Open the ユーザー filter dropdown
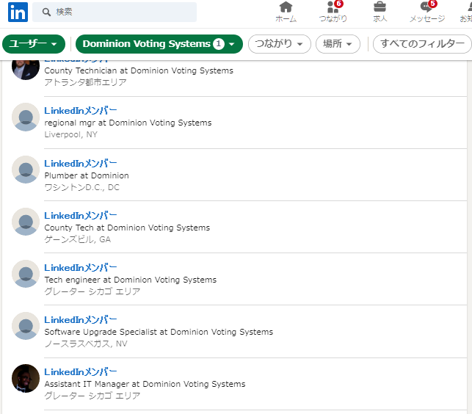 pyautogui.click(x=34, y=44)
